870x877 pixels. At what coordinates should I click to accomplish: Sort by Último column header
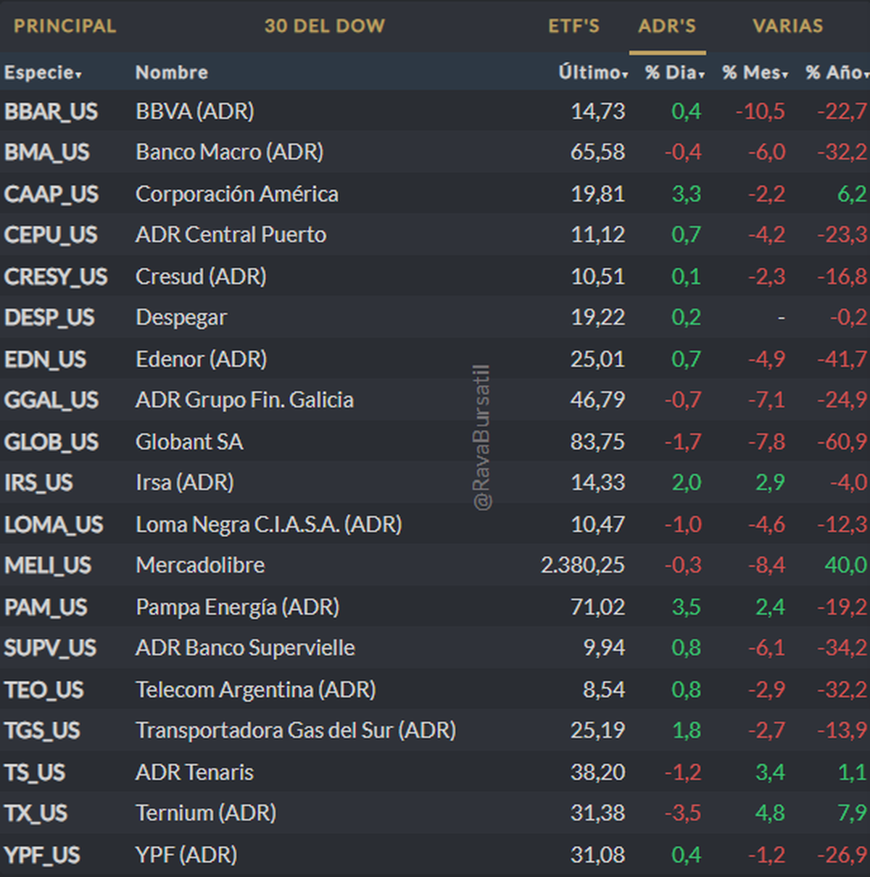[592, 72]
